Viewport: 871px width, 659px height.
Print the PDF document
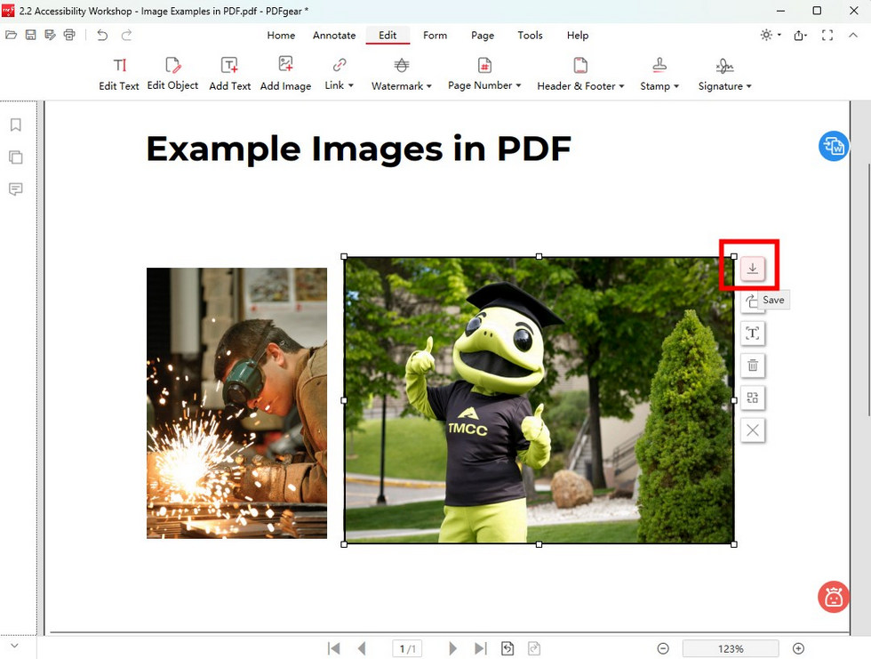pyautogui.click(x=69, y=33)
